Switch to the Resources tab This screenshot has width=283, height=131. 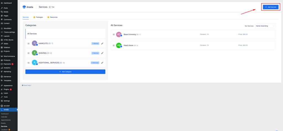[x=52, y=17]
